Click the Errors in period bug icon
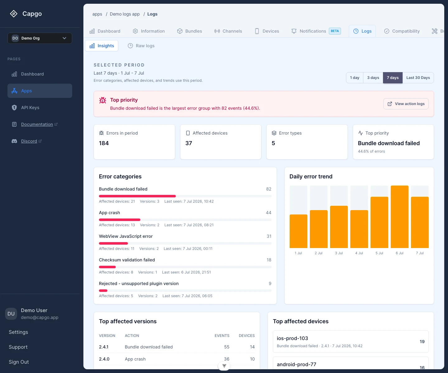The image size is (448, 373). (x=101, y=133)
